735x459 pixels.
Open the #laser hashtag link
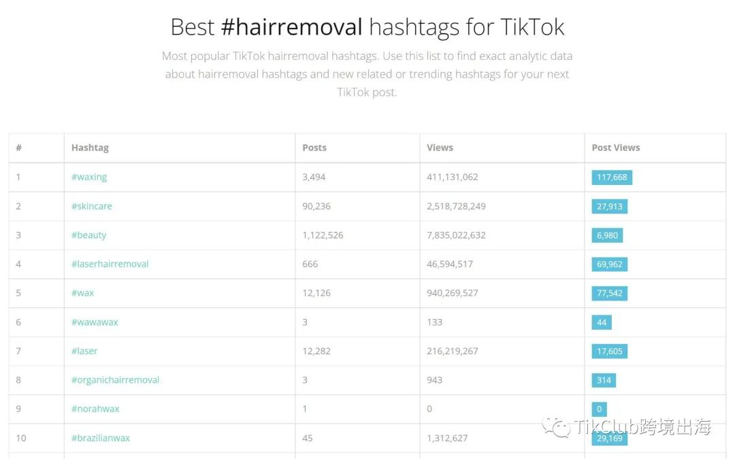coord(84,352)
